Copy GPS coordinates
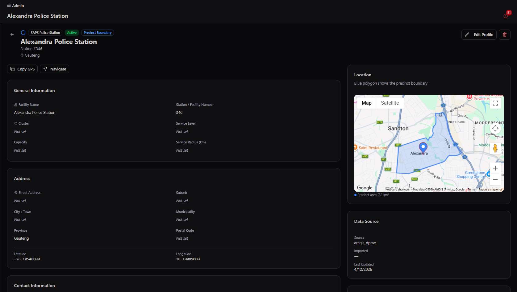Screen dimensions: 517x292 [x=22, y=69]
